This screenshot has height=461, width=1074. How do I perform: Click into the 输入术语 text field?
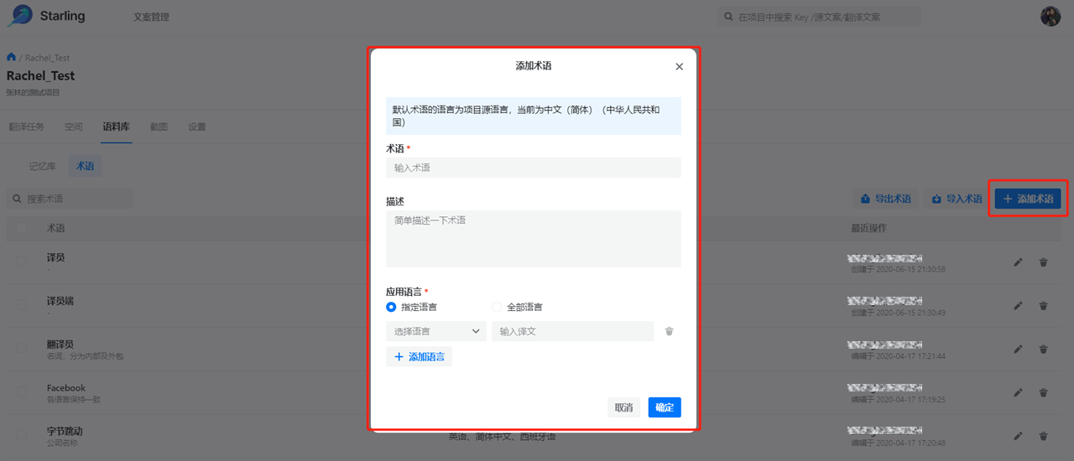point(533,168)
